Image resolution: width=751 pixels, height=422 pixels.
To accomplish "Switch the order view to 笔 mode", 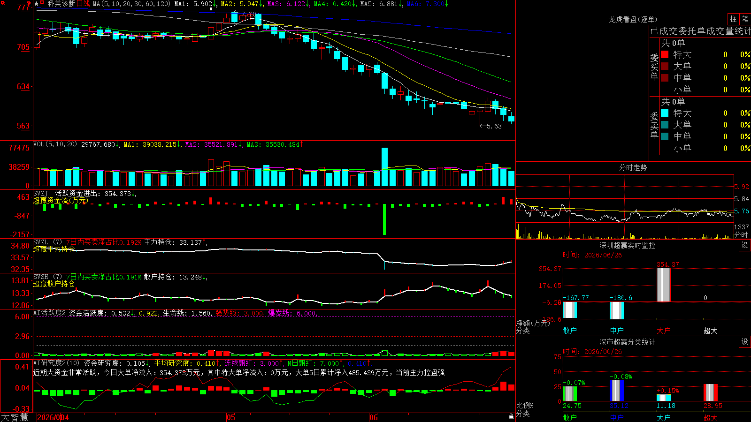I will click(x=745, y=19).
